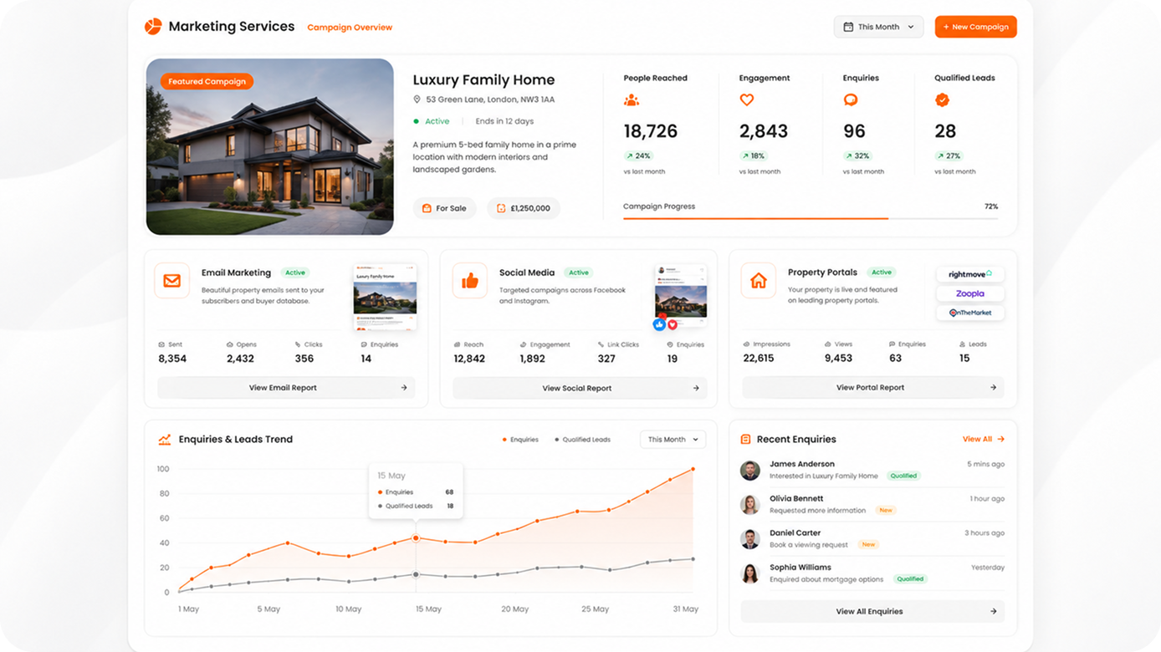Click the location pin beside 53 Green Lane
1161x652 pixels.
(417, 99)
